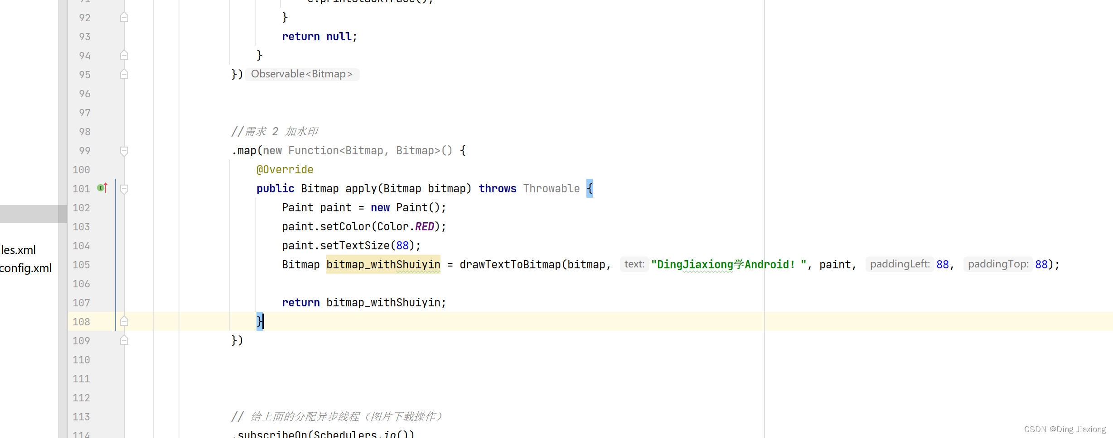
Task: Click fold end marker on line 109
Action: click(x=124, y=340)
